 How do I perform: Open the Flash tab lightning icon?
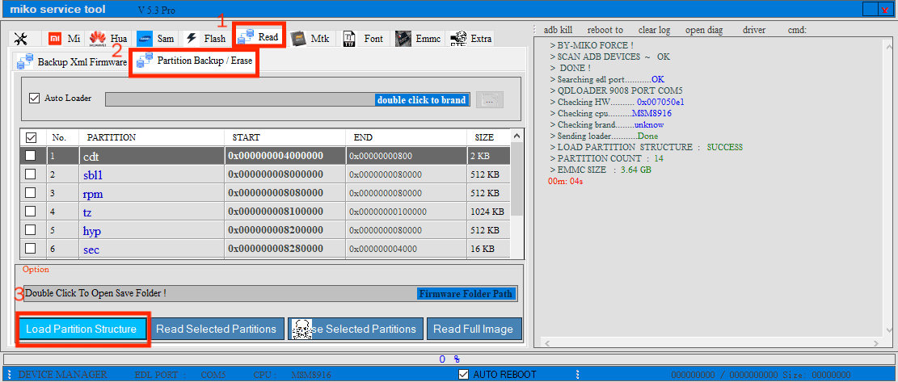tap(192, 39)
